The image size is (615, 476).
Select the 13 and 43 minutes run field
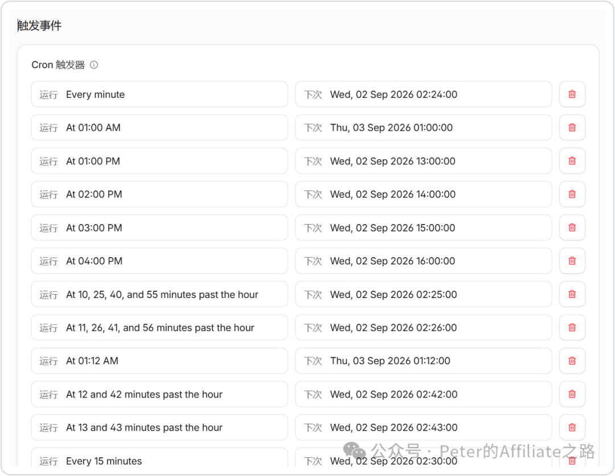[x=159, y=427]
